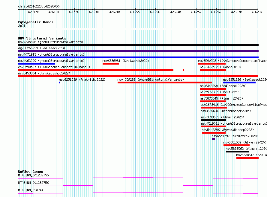Open nsv3372532 Audano2019 variant label
The width and height of the screenshot is (267, 197).
[x=220, y=67]
